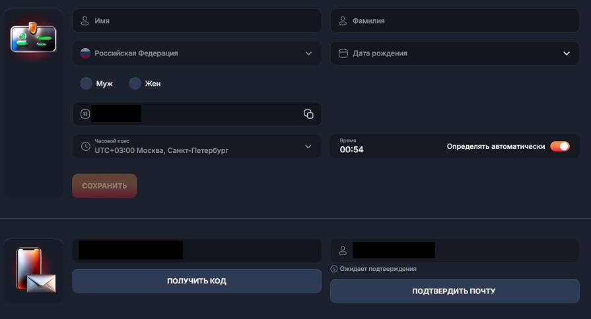Click the hash ID icon

click(85, 113)
